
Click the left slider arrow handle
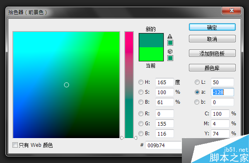click(122, 138)
